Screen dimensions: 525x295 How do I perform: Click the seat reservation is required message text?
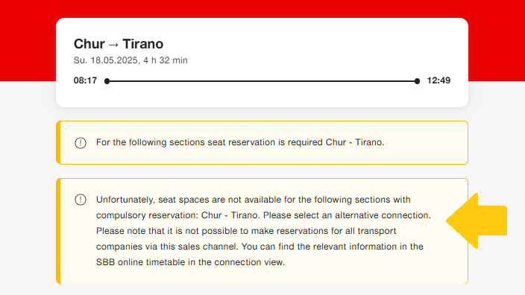click(x=240, y=142)
